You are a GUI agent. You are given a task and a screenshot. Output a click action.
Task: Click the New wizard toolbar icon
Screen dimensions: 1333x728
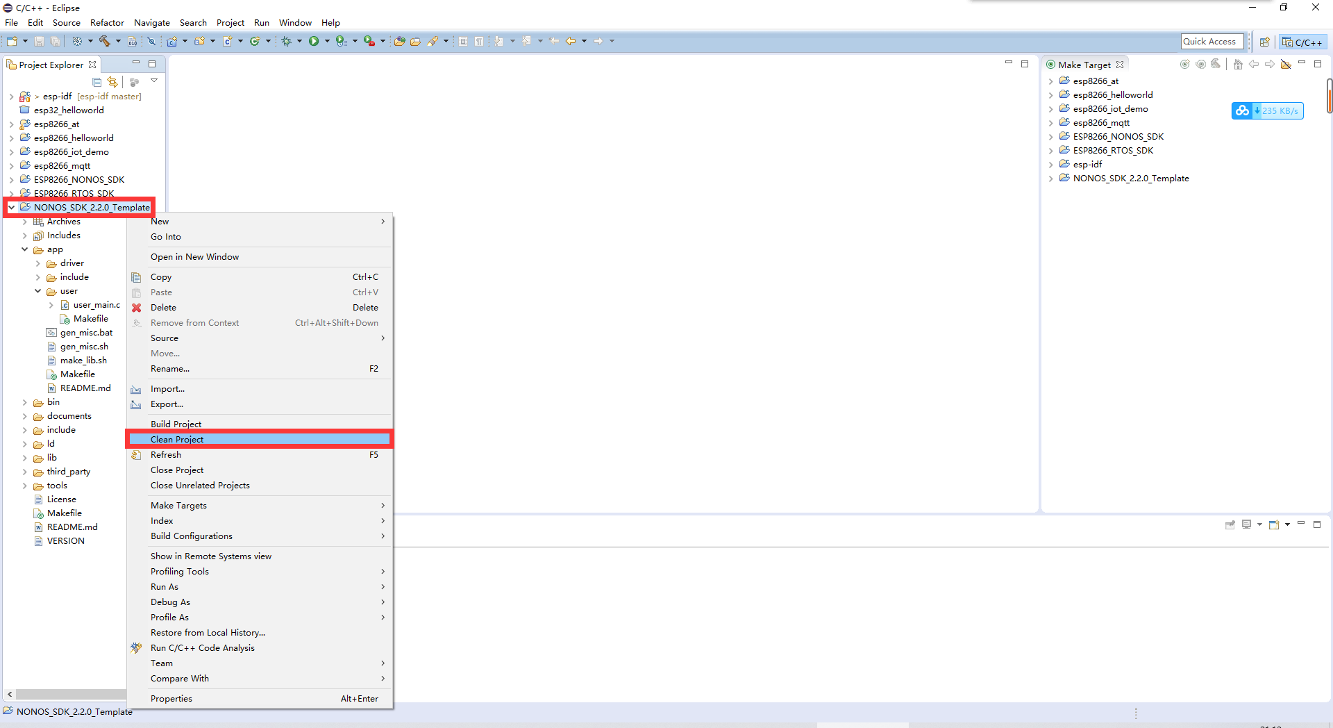pyautogui.click(x=12, y=41)
